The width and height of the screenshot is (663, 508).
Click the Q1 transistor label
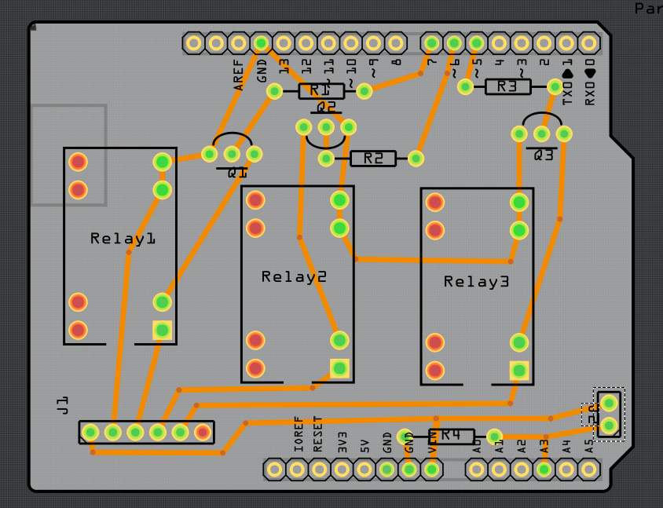[x=236, y=173]
